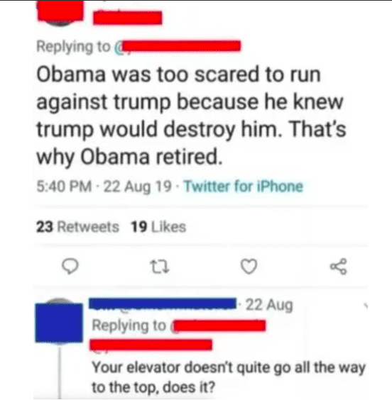This screenshot has width=392, height=400.
Task: Like the tweet with heart icon
Action: (249, 267)
